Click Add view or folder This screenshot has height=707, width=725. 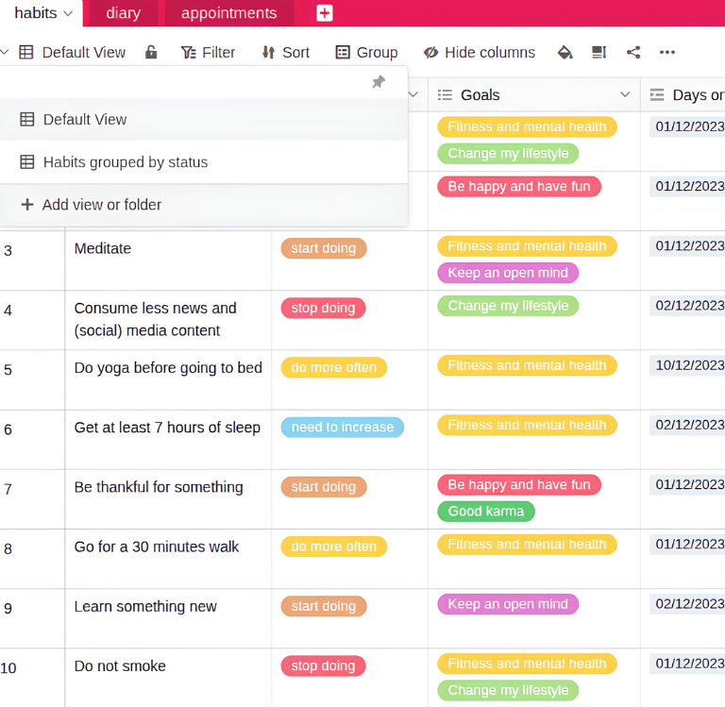204,205
